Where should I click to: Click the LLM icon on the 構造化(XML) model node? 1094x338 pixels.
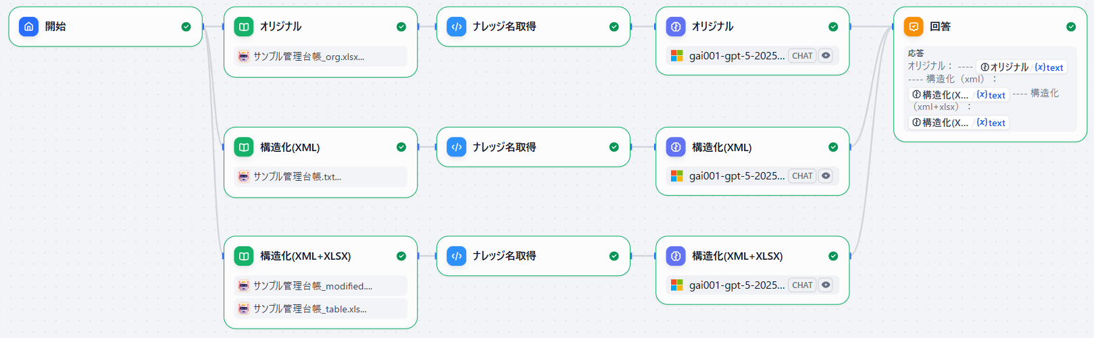(676, 147)
